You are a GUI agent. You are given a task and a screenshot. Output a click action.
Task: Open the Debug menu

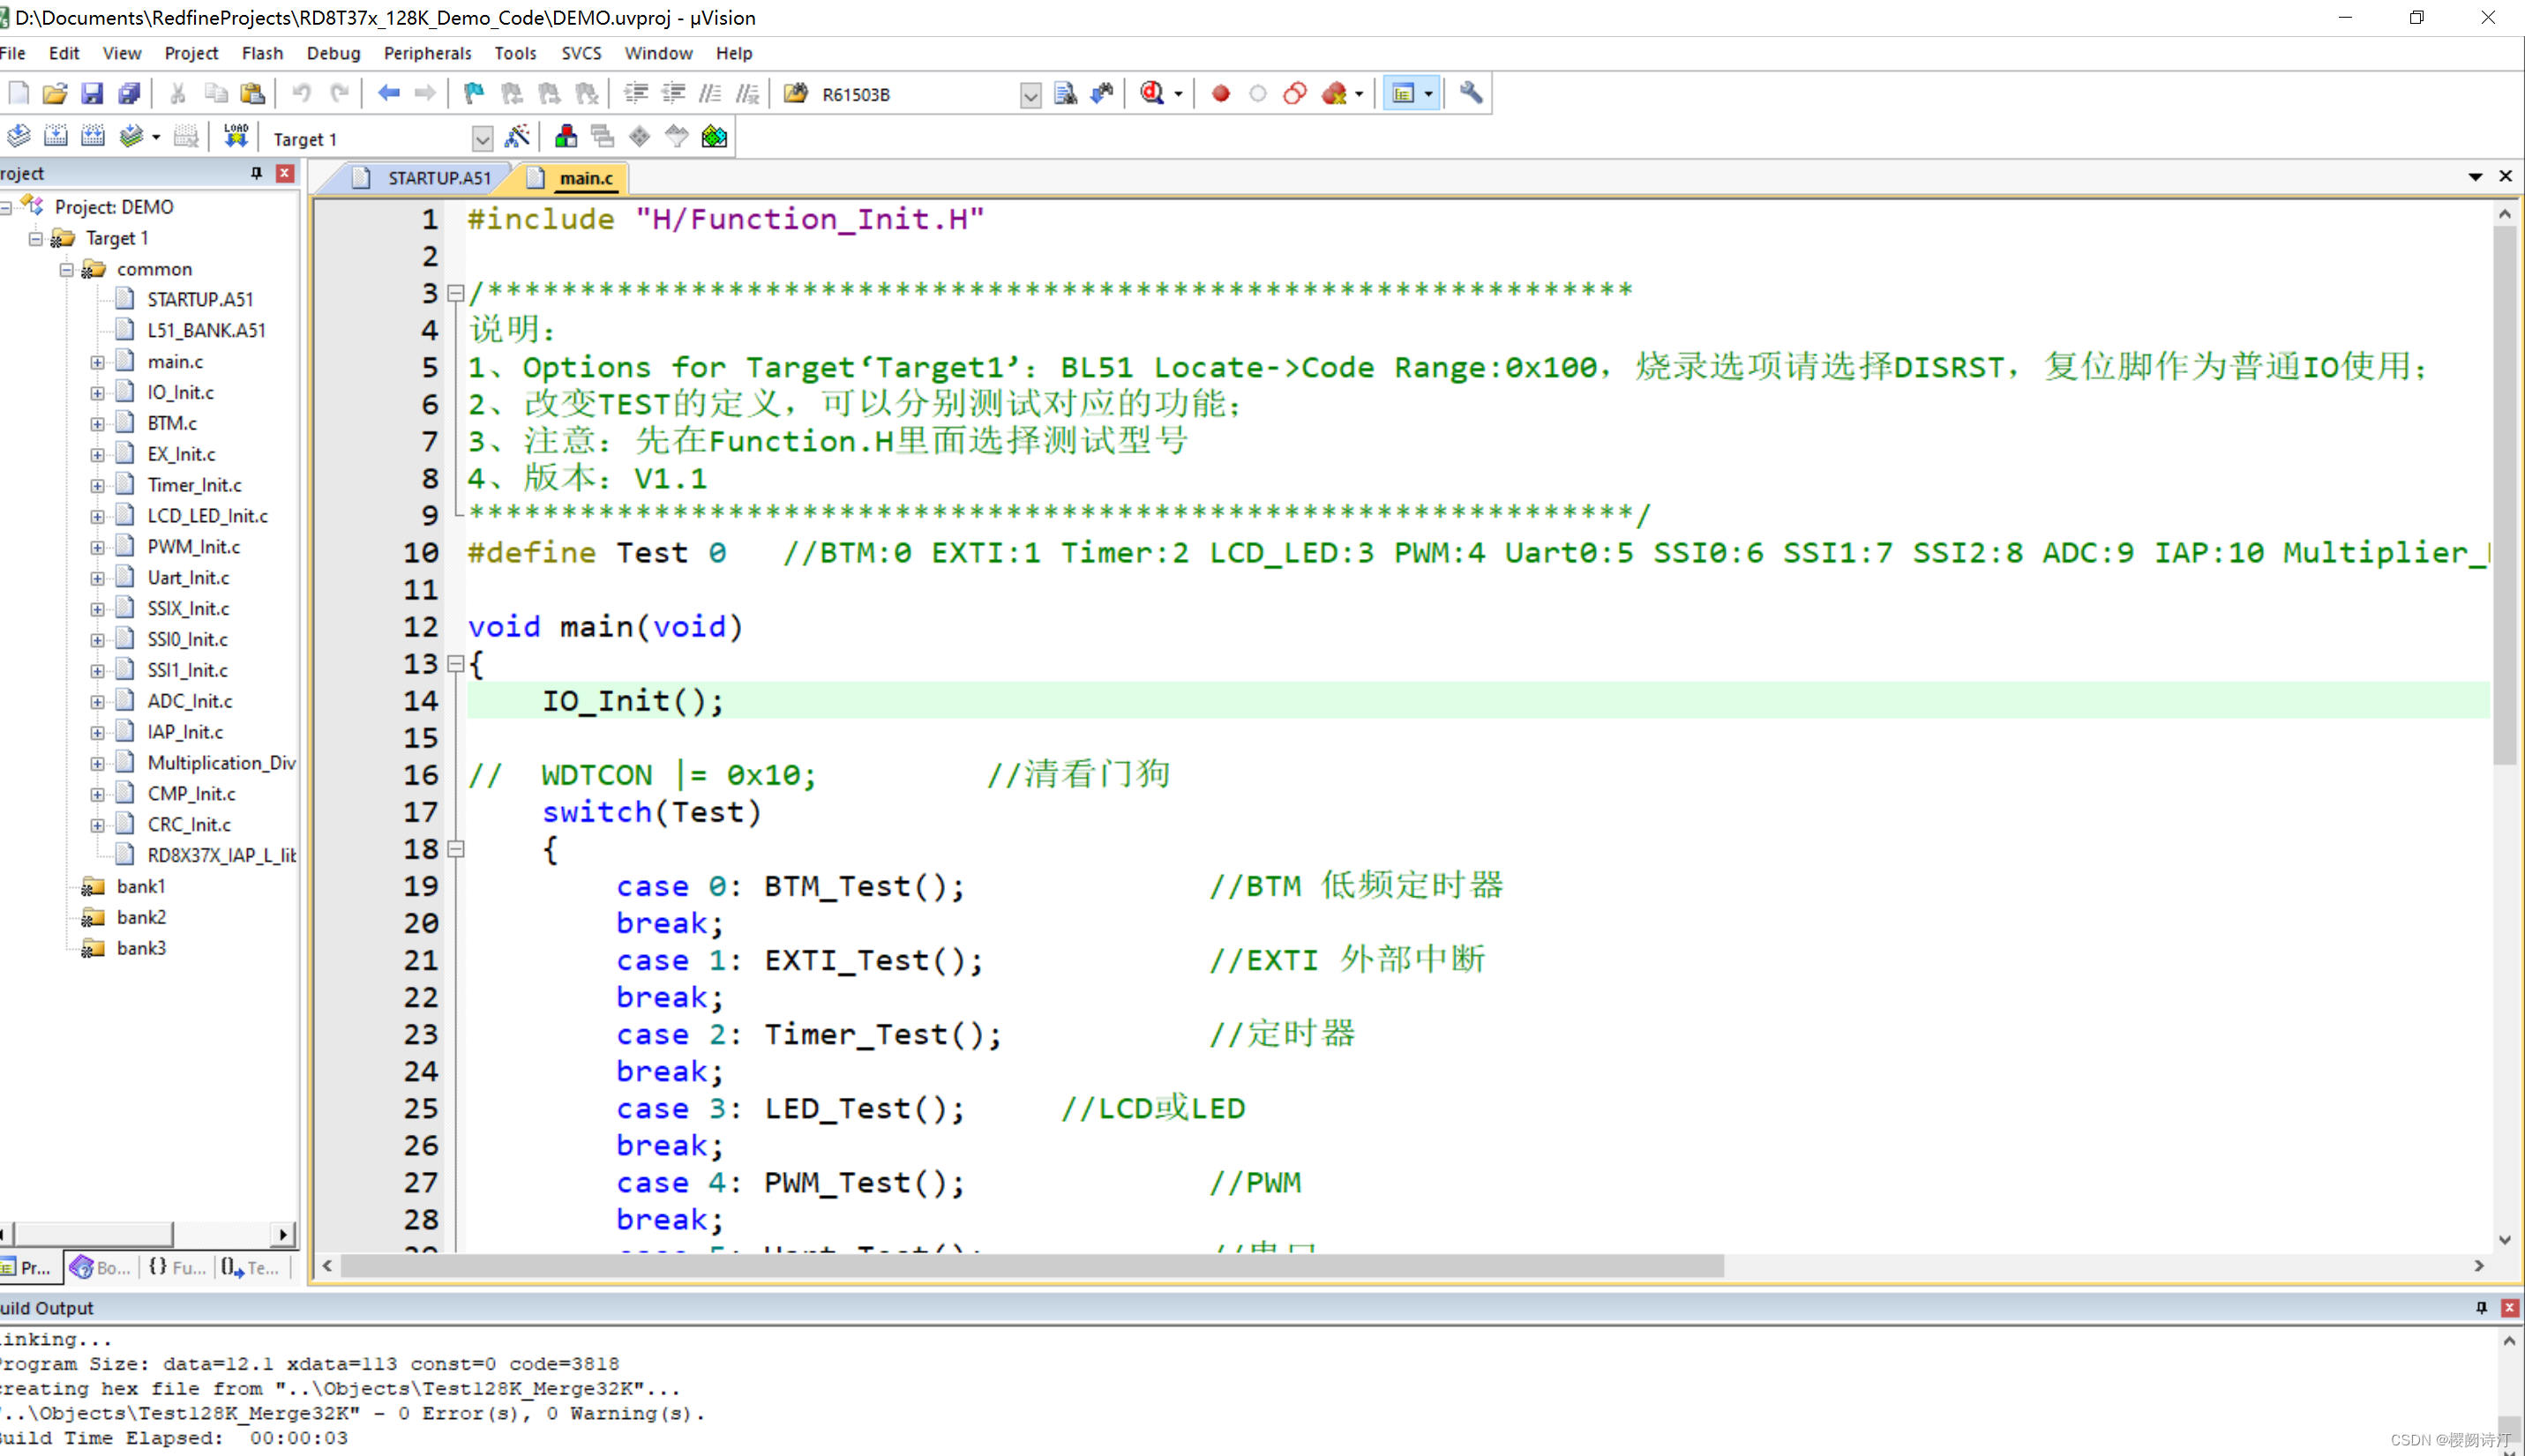(x=333, y=53)
